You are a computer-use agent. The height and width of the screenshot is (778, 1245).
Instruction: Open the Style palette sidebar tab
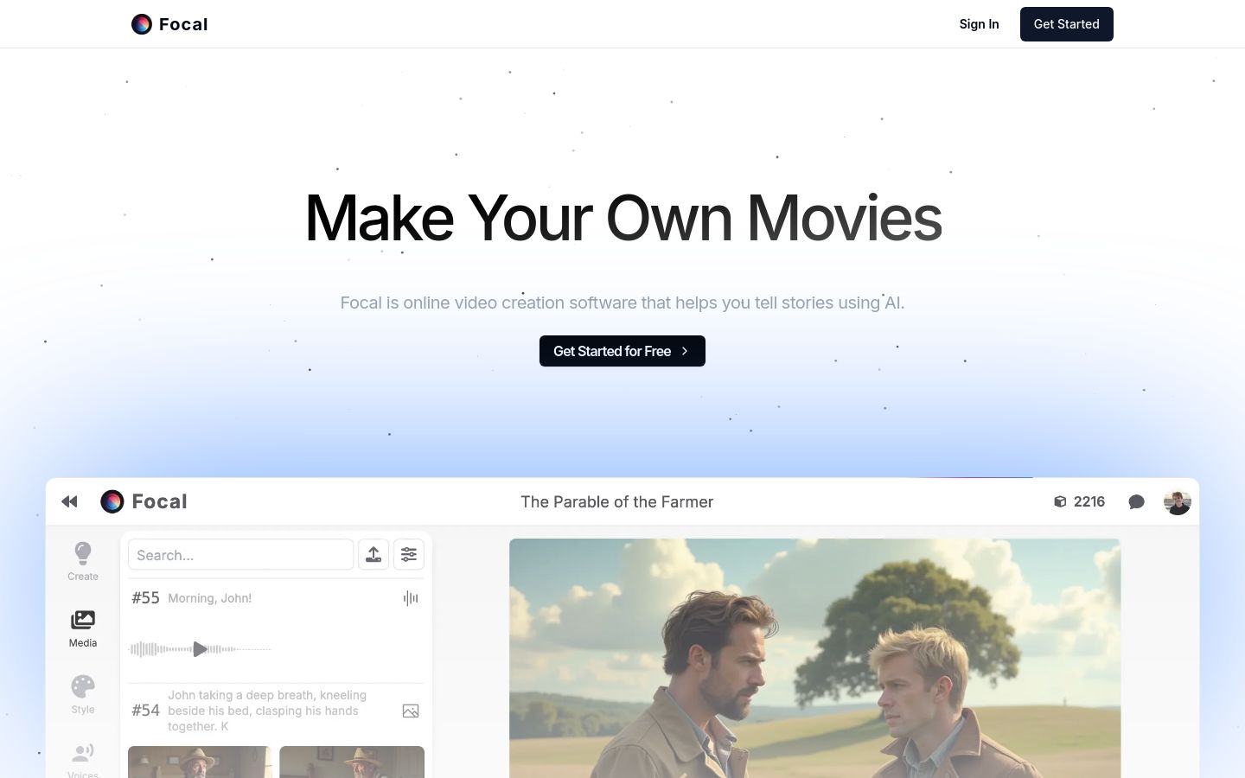coord(83,695)
